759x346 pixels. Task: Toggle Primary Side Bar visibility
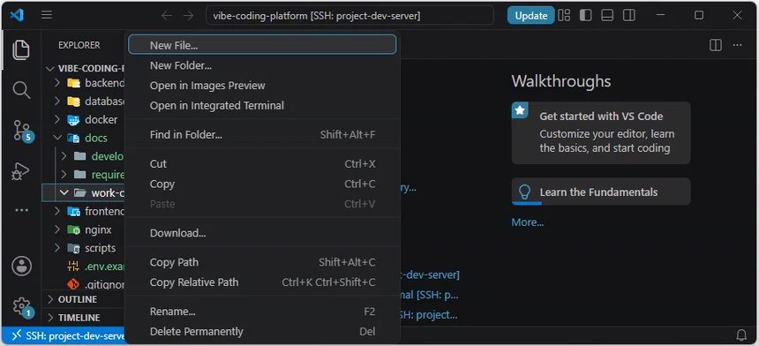coord(586,16)
